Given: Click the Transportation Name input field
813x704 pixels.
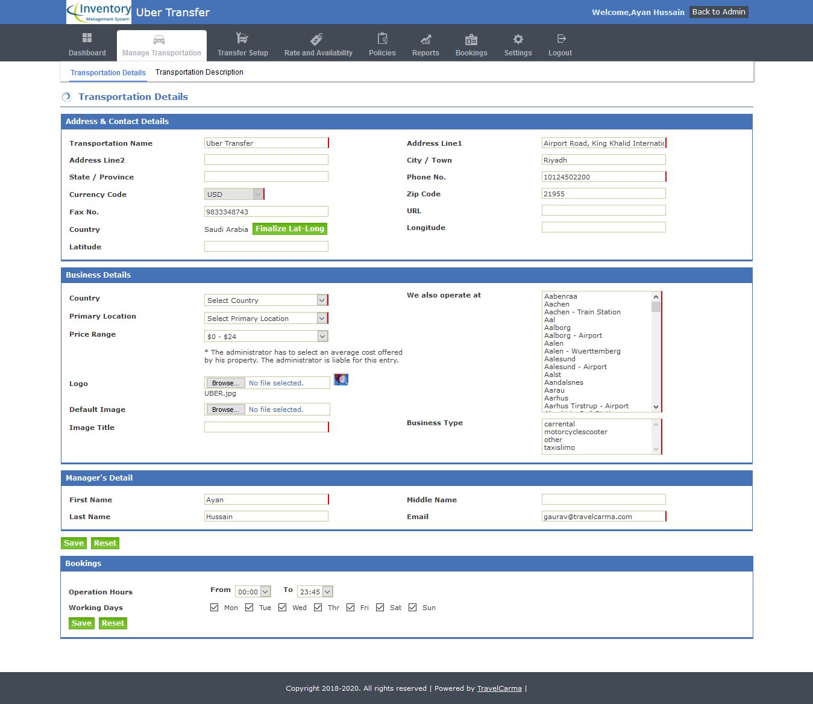Looking at the screenshot, I should [x=266, y=143].
